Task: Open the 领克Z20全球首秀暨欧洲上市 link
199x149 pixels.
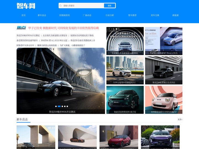Action: click(83, 40)
